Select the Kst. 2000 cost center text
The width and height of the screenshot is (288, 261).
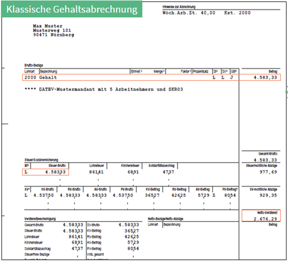point(237,13)
